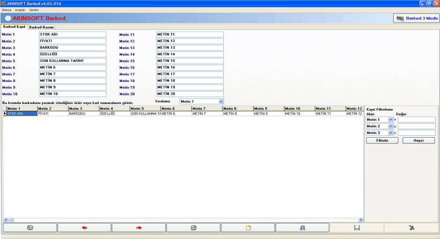Open the Sıralama sort dropdown
440x239 pixels.
click(221, 101)
